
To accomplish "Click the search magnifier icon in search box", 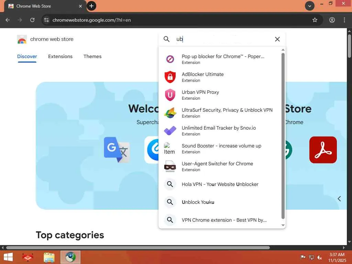I will click(166, 39).
